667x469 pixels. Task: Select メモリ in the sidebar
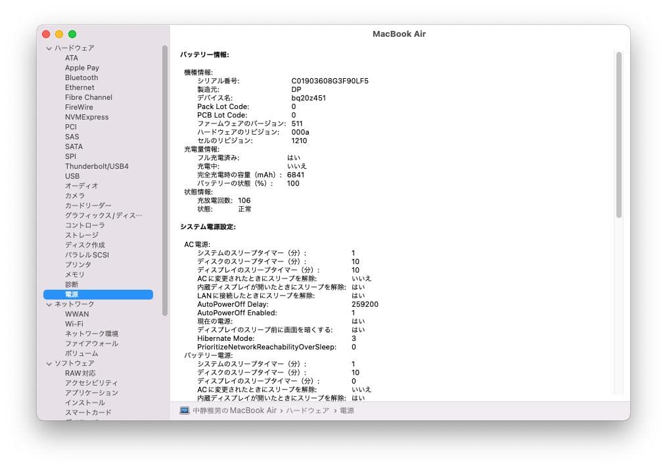74,275
